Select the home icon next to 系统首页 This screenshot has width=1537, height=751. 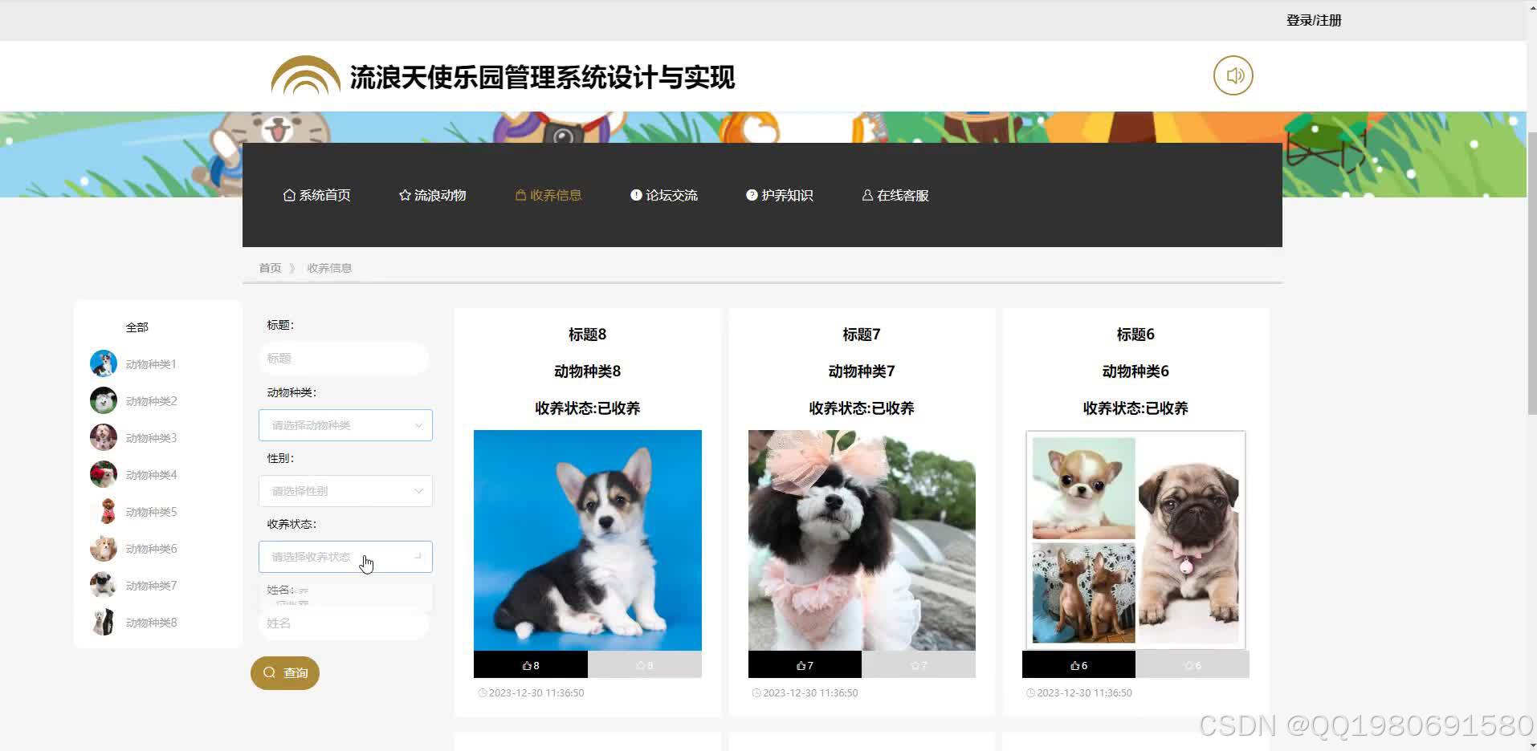point(289,194)
